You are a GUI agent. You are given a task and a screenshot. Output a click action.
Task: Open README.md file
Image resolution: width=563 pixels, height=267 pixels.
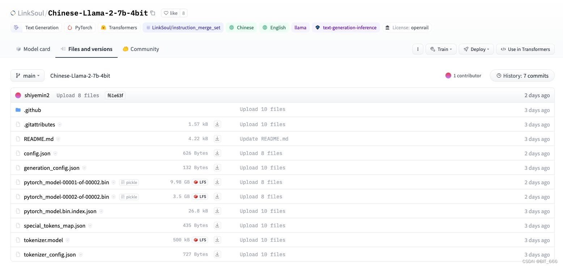(x=39, y=139)
